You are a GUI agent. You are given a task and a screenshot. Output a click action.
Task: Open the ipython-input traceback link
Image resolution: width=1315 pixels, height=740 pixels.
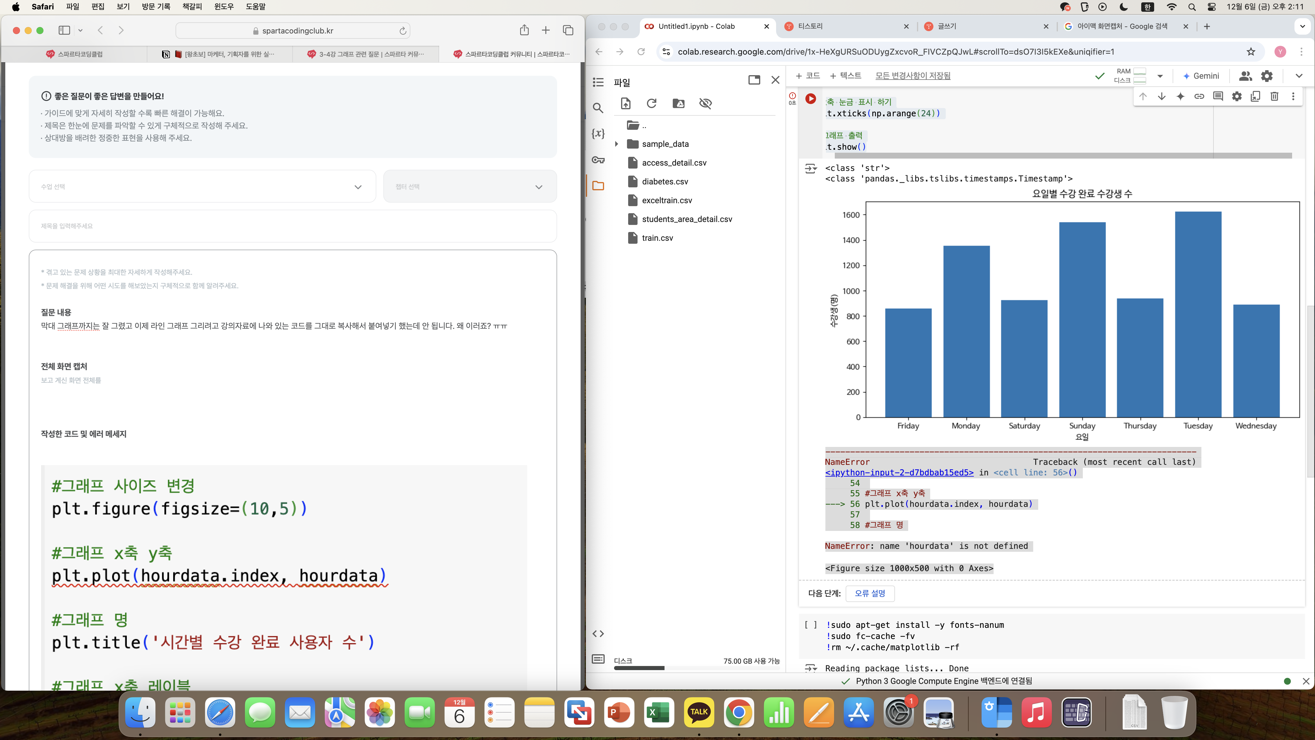tap(899, 472)
